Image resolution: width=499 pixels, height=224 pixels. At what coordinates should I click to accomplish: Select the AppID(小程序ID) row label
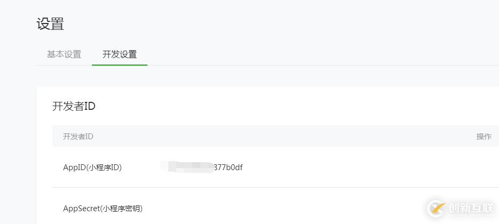92,167
